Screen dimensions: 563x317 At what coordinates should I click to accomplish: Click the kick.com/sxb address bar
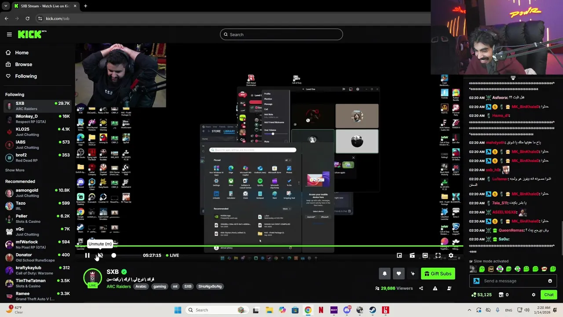click(233, 18)
